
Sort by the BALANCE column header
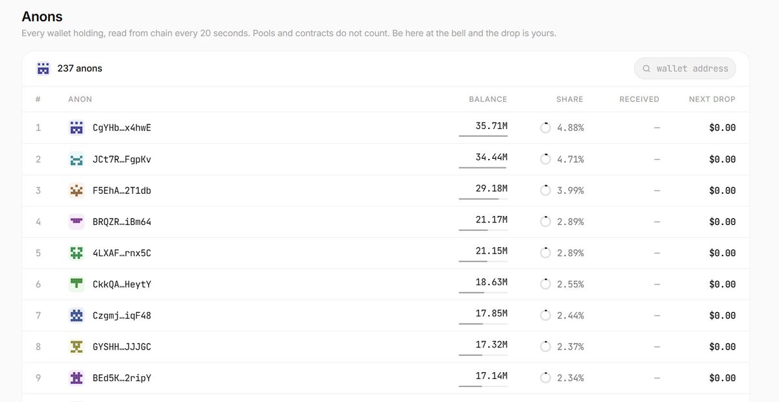coord(488,99)
